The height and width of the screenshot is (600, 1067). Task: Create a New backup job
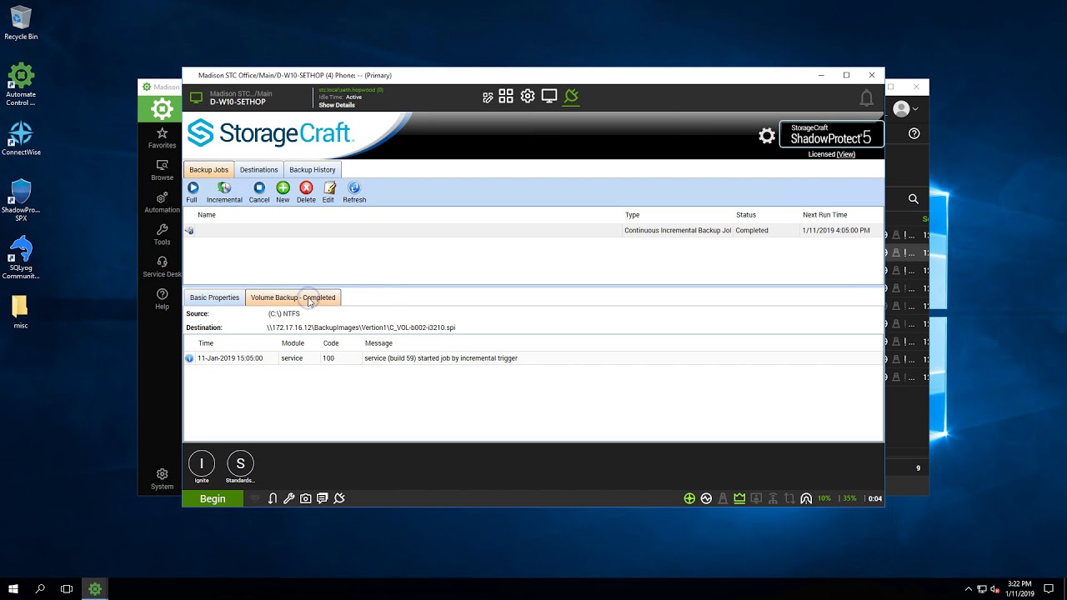283,192
